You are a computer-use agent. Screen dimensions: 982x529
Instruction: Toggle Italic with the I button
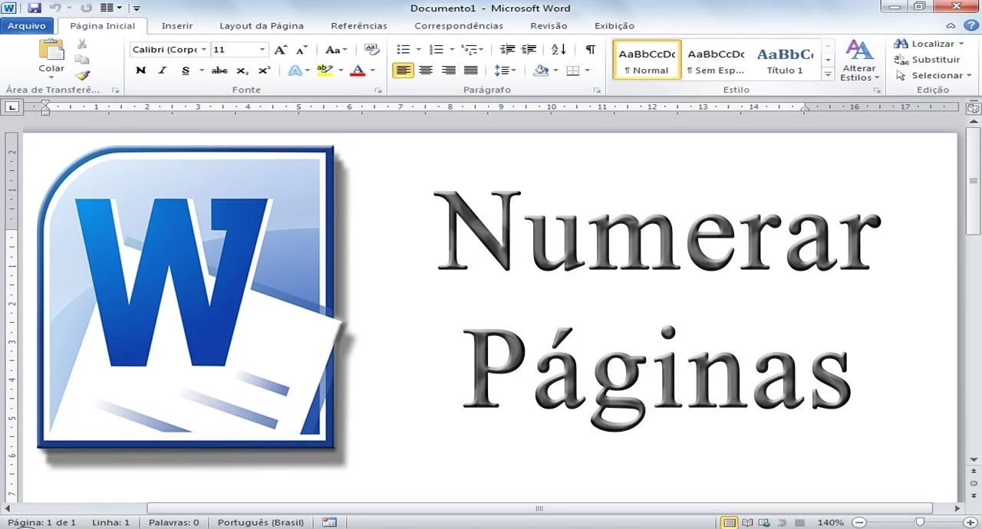point(163,71)
